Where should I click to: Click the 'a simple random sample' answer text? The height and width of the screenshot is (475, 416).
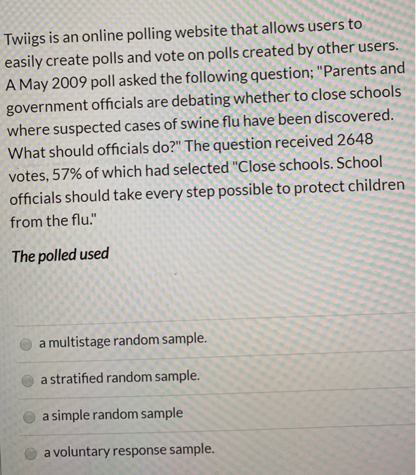point(113,415)
